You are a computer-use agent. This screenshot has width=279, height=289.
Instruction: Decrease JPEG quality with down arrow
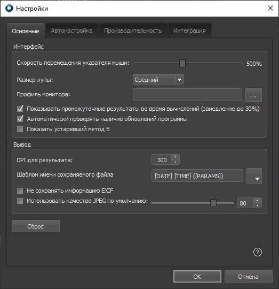pos(257,206)
